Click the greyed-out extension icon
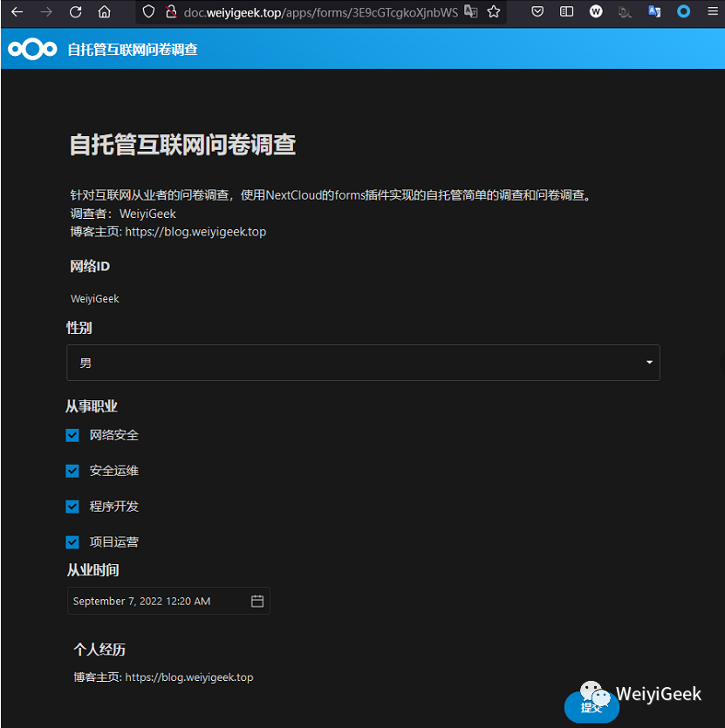This screenshot has height=728, width=725. tap(625, 12)
